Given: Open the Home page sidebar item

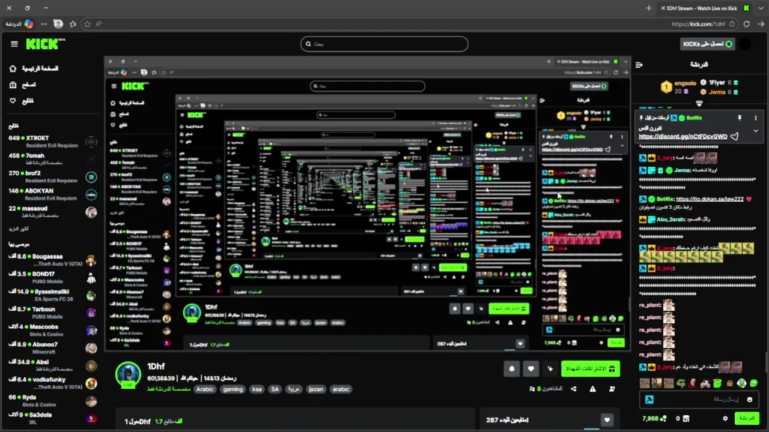Looking at the screenshot, I should [34, 68].
